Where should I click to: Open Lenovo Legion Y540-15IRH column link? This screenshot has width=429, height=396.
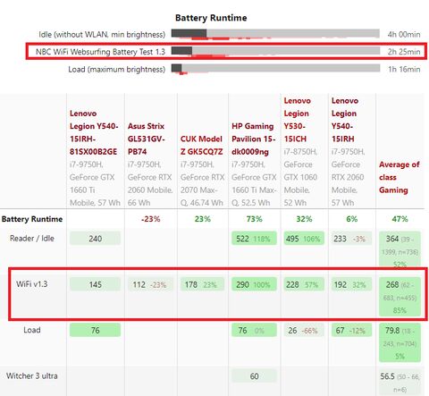[345, 120]
